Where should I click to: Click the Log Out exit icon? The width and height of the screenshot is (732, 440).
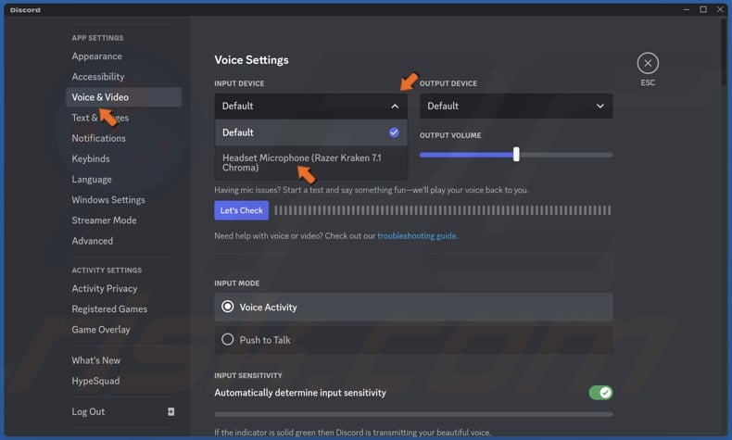pos(170,411)
